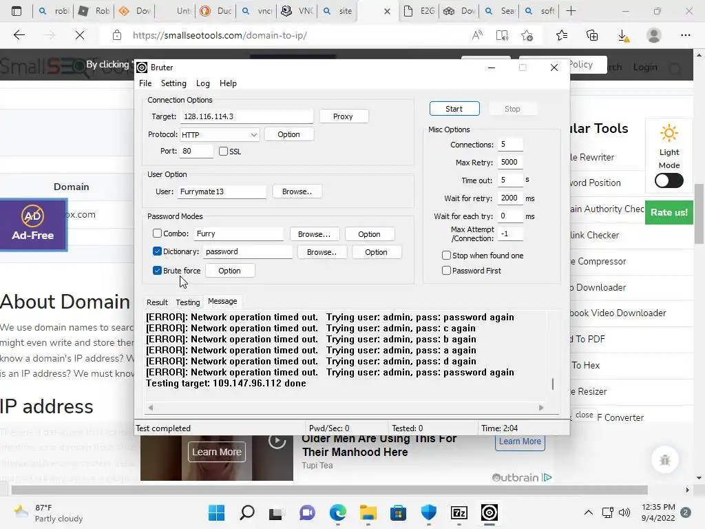Open the File menu in Bruter

(145, 83)
